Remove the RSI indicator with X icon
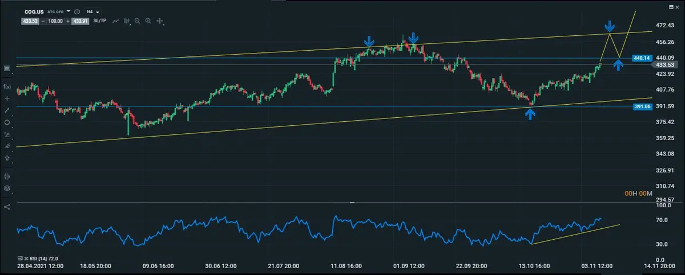 tap(27, 258)
